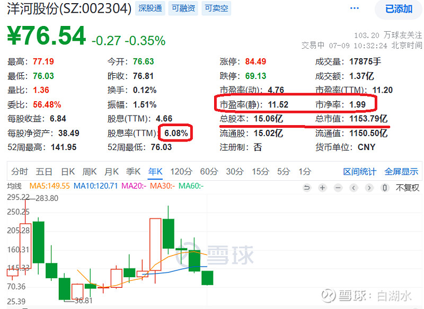This screenshot has height=309, width=424.
Task: Click the 市盈率(静) value 11.52
Action: tap(278, 104)
